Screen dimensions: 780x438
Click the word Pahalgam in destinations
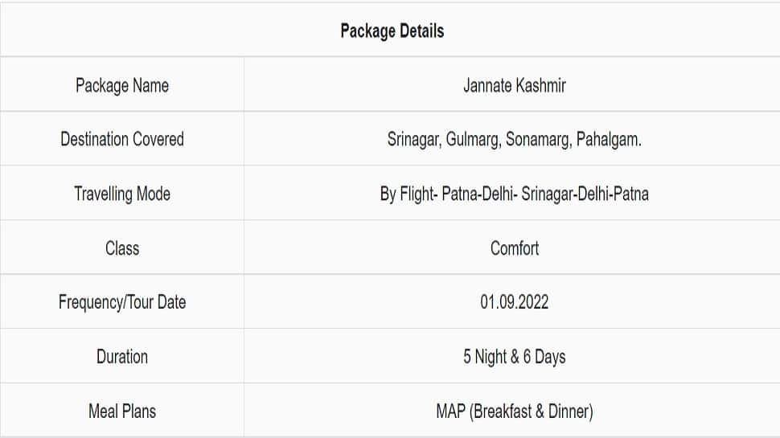coord(609,140)
